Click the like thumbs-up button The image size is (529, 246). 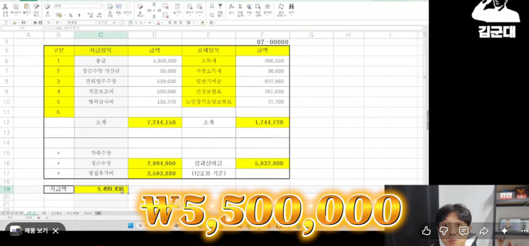pos(426,230)
